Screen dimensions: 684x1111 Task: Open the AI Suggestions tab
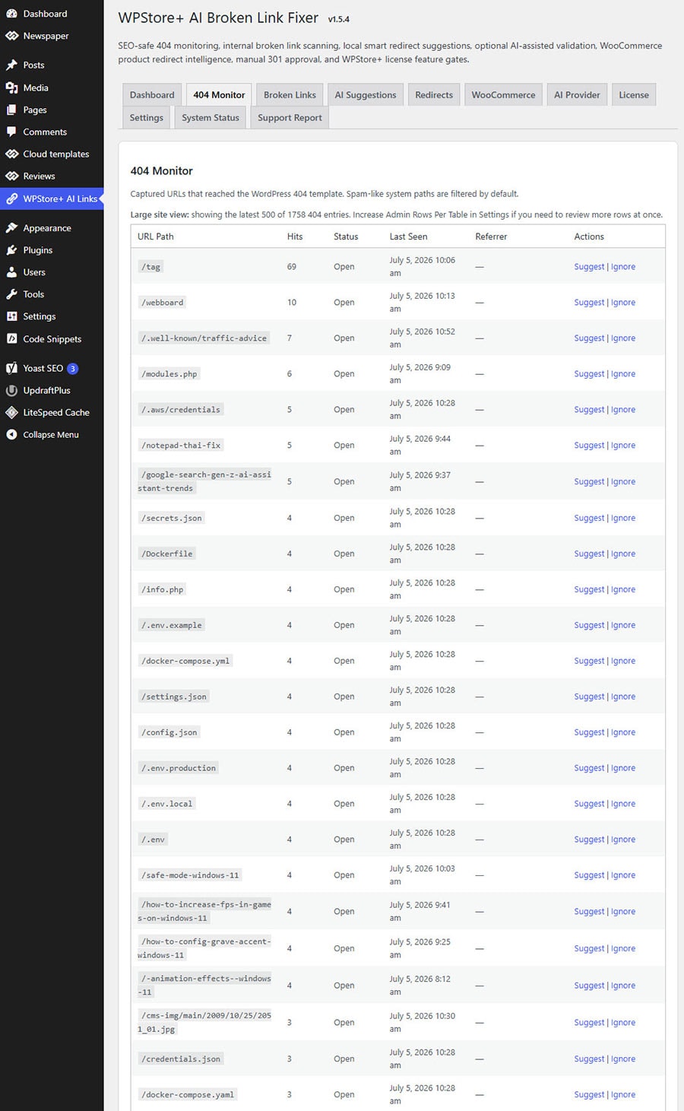tap(366, 95)
